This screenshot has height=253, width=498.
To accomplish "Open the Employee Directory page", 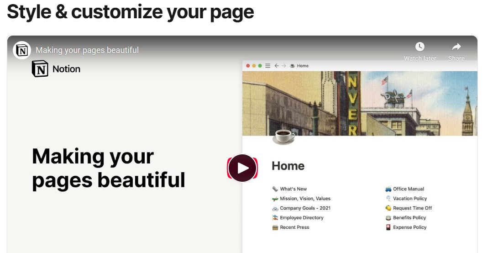I will [x=301, y=218].
